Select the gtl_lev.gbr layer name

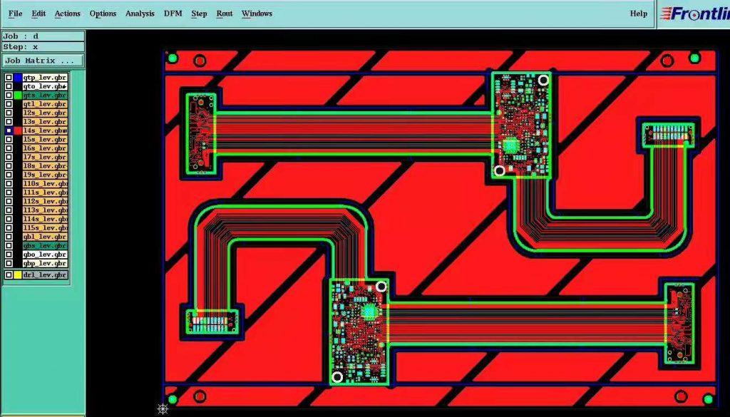point(44,104)
